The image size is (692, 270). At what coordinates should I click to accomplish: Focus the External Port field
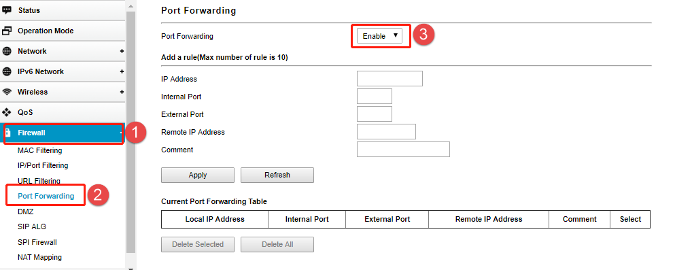click(x=375, y=114)
